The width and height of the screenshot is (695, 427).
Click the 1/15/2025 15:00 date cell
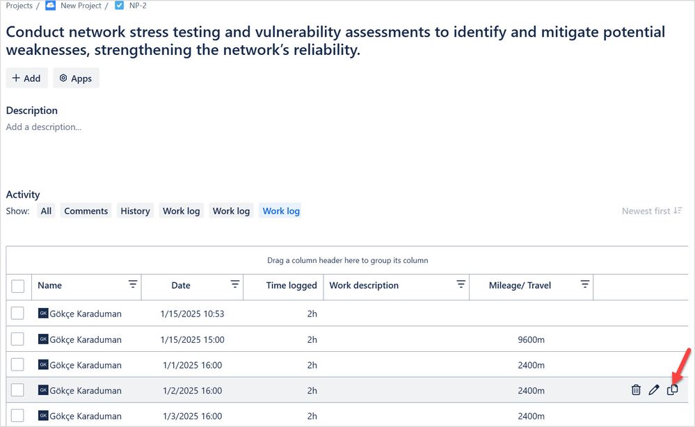click(193, 340)
